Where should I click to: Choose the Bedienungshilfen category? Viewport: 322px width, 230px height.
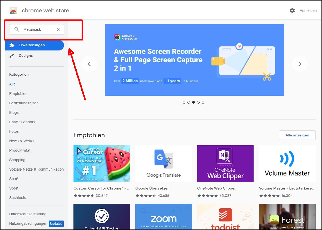click(24, 103)
